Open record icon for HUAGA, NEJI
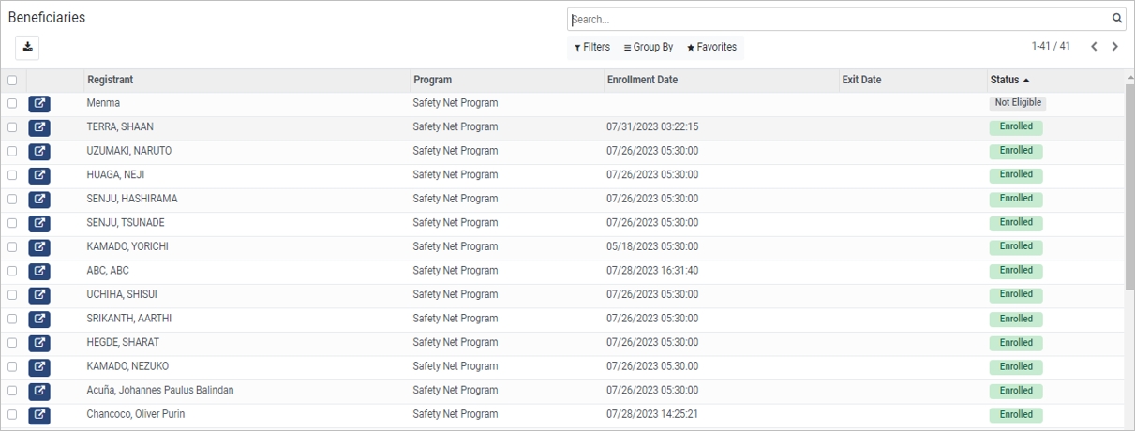 (x=39, y=175)
